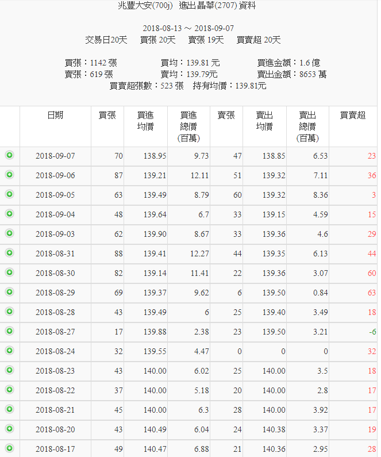The image size is (381, 457).
Task: Click green plus icon beside 2018-08-24
Action: 9,351
